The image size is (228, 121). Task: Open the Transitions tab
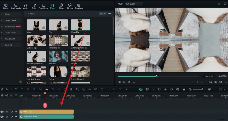[x=44, y=6]
